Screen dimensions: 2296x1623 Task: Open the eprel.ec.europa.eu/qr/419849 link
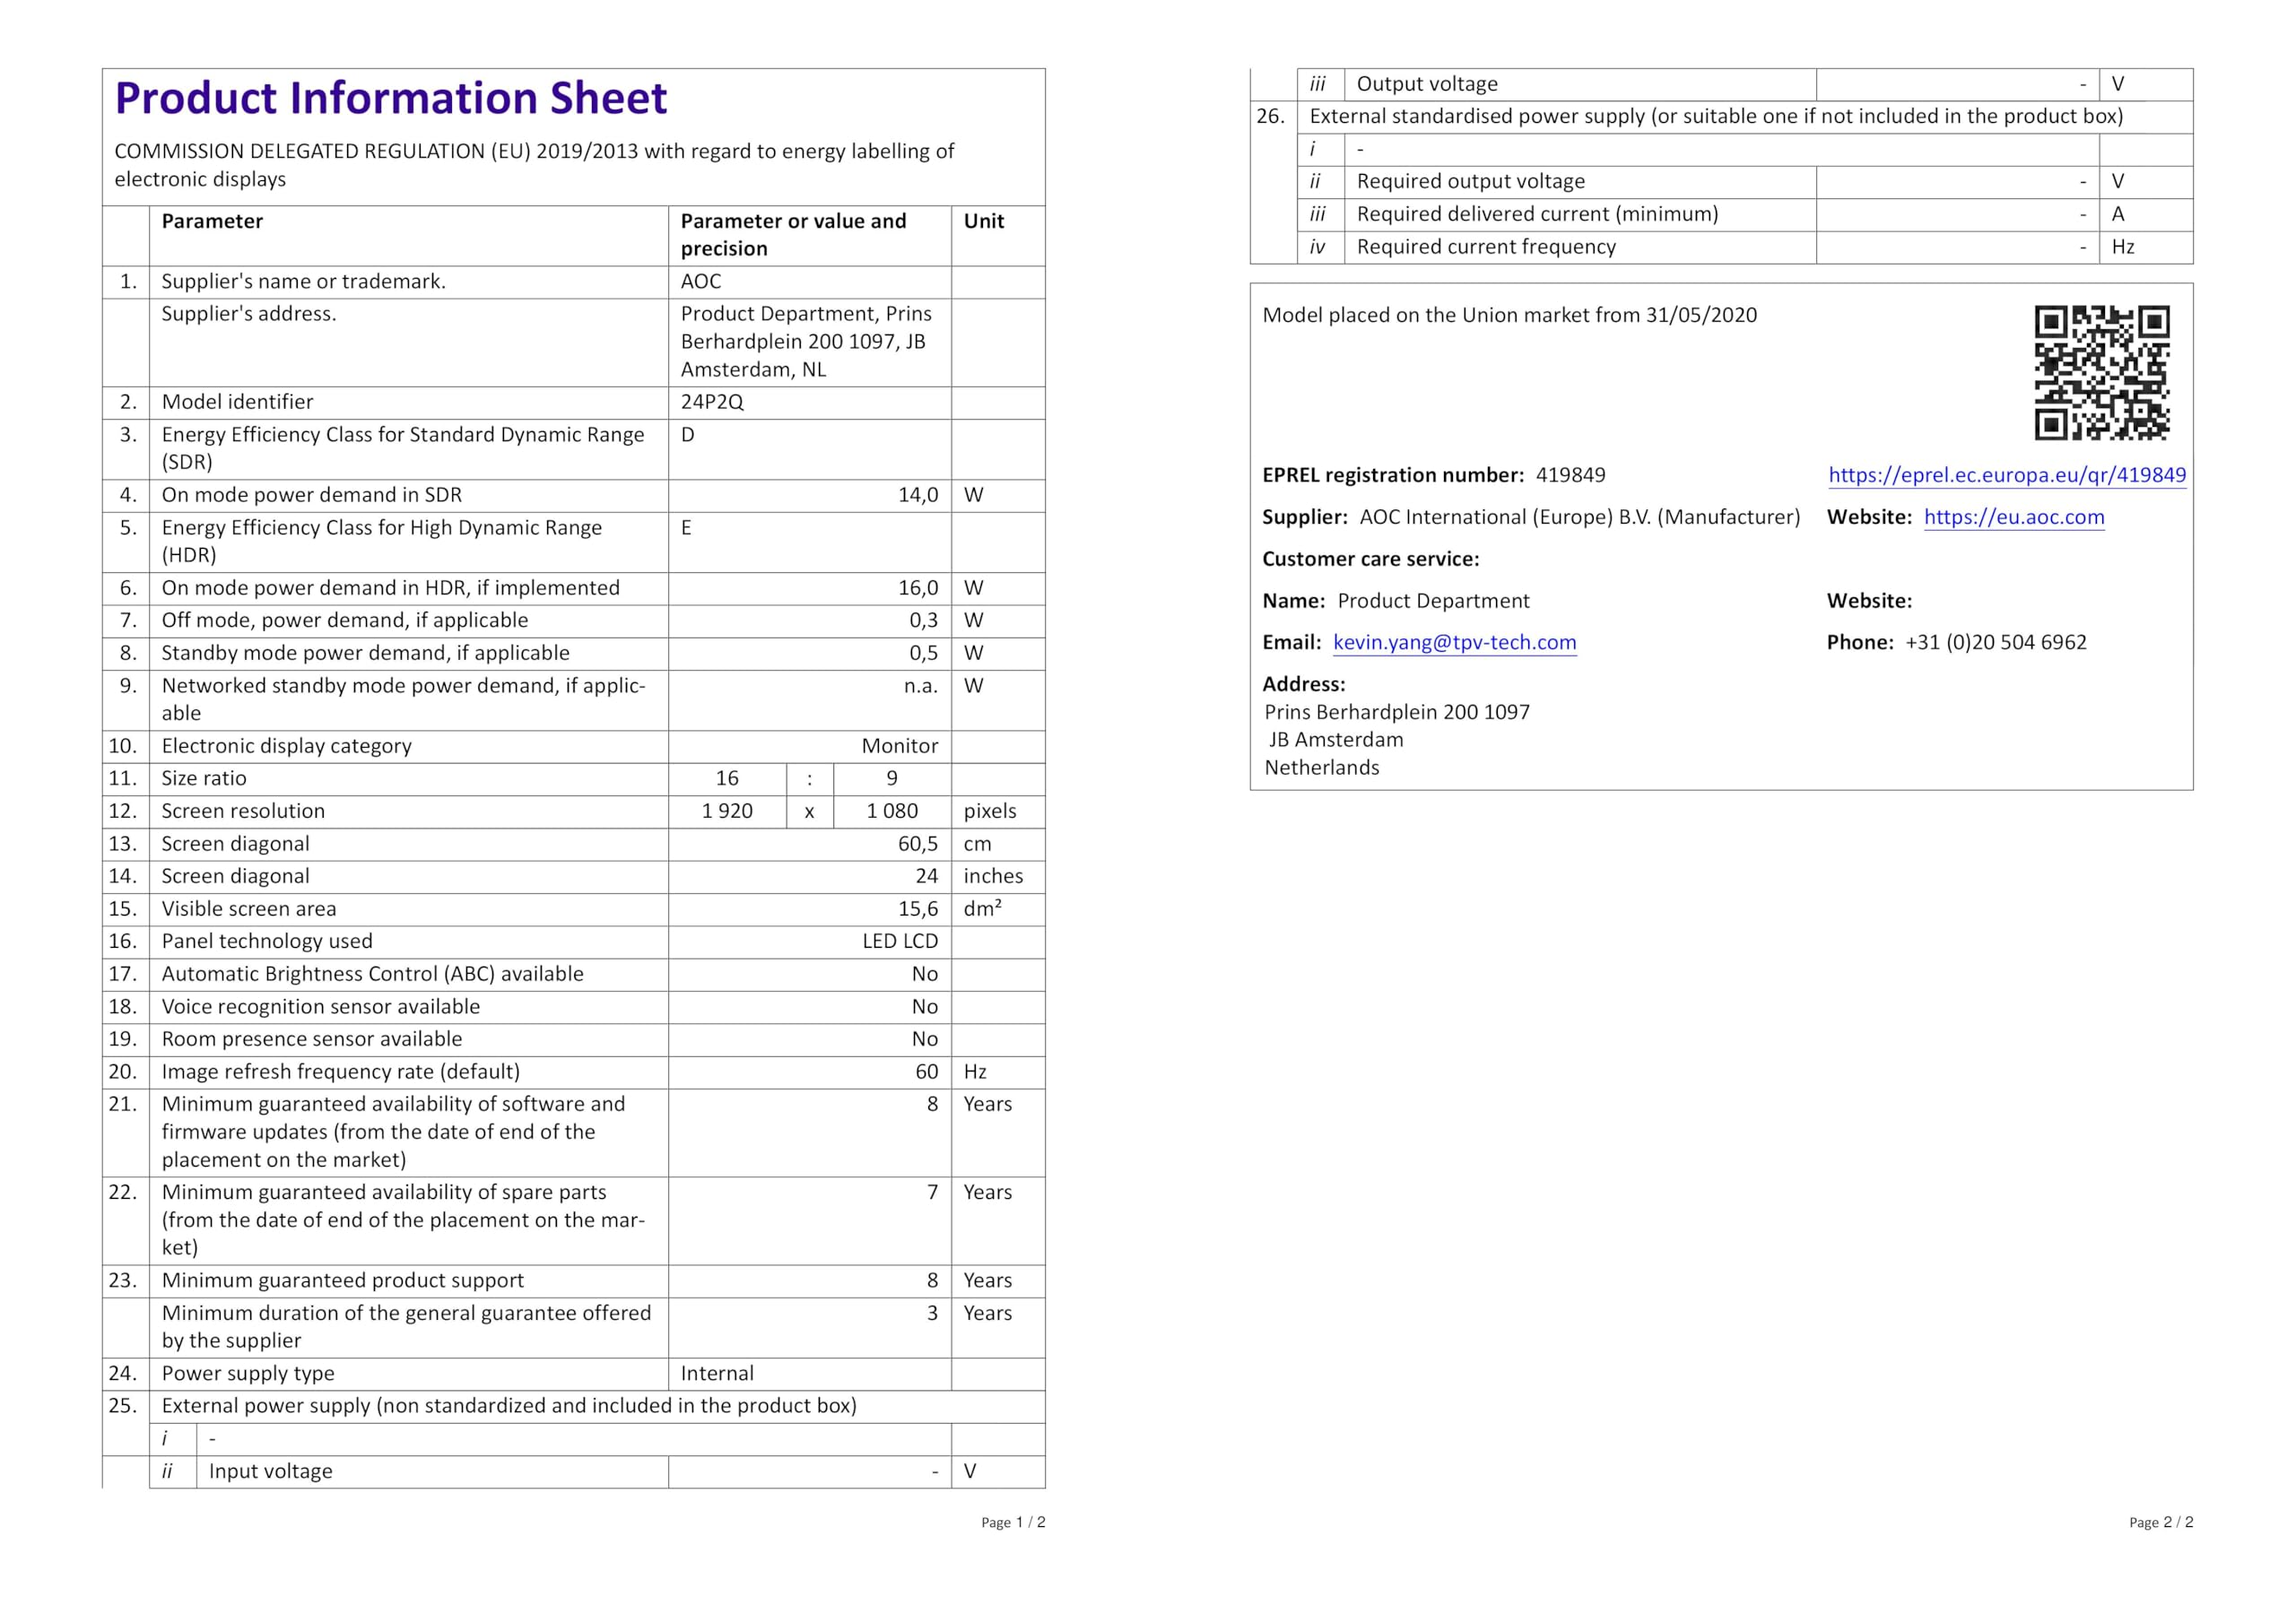(2006, 475)
